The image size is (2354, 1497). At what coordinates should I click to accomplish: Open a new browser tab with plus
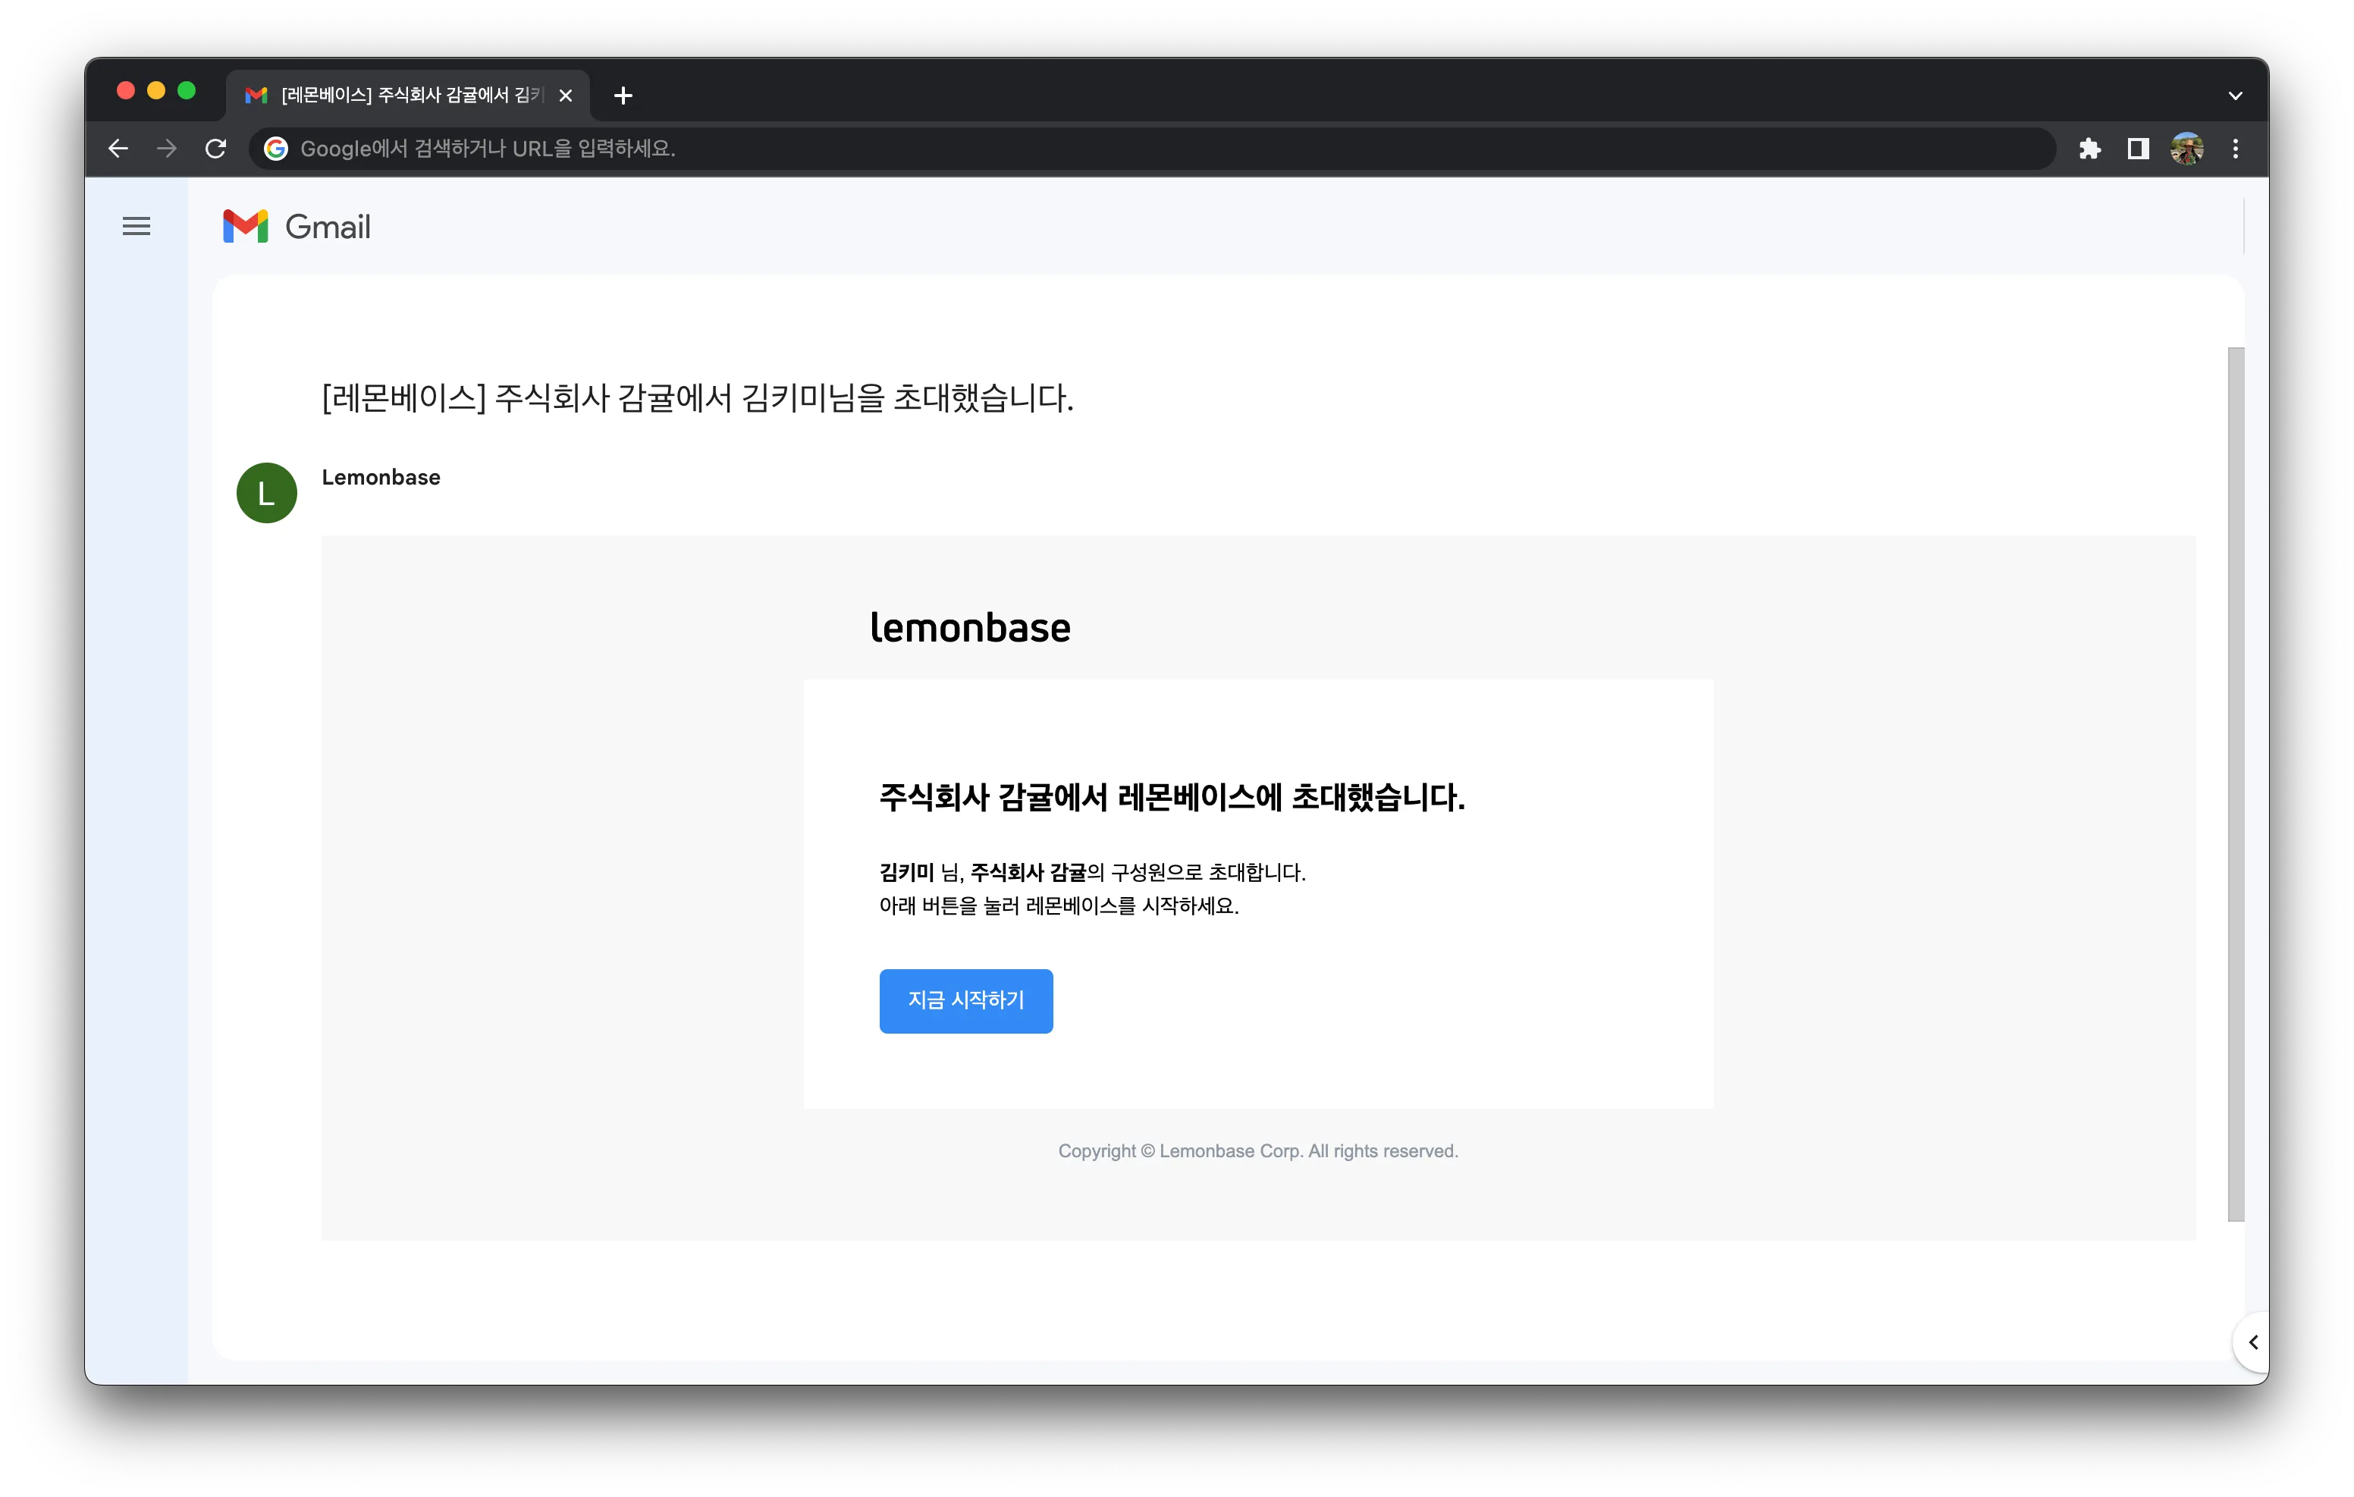coord(623,95)
